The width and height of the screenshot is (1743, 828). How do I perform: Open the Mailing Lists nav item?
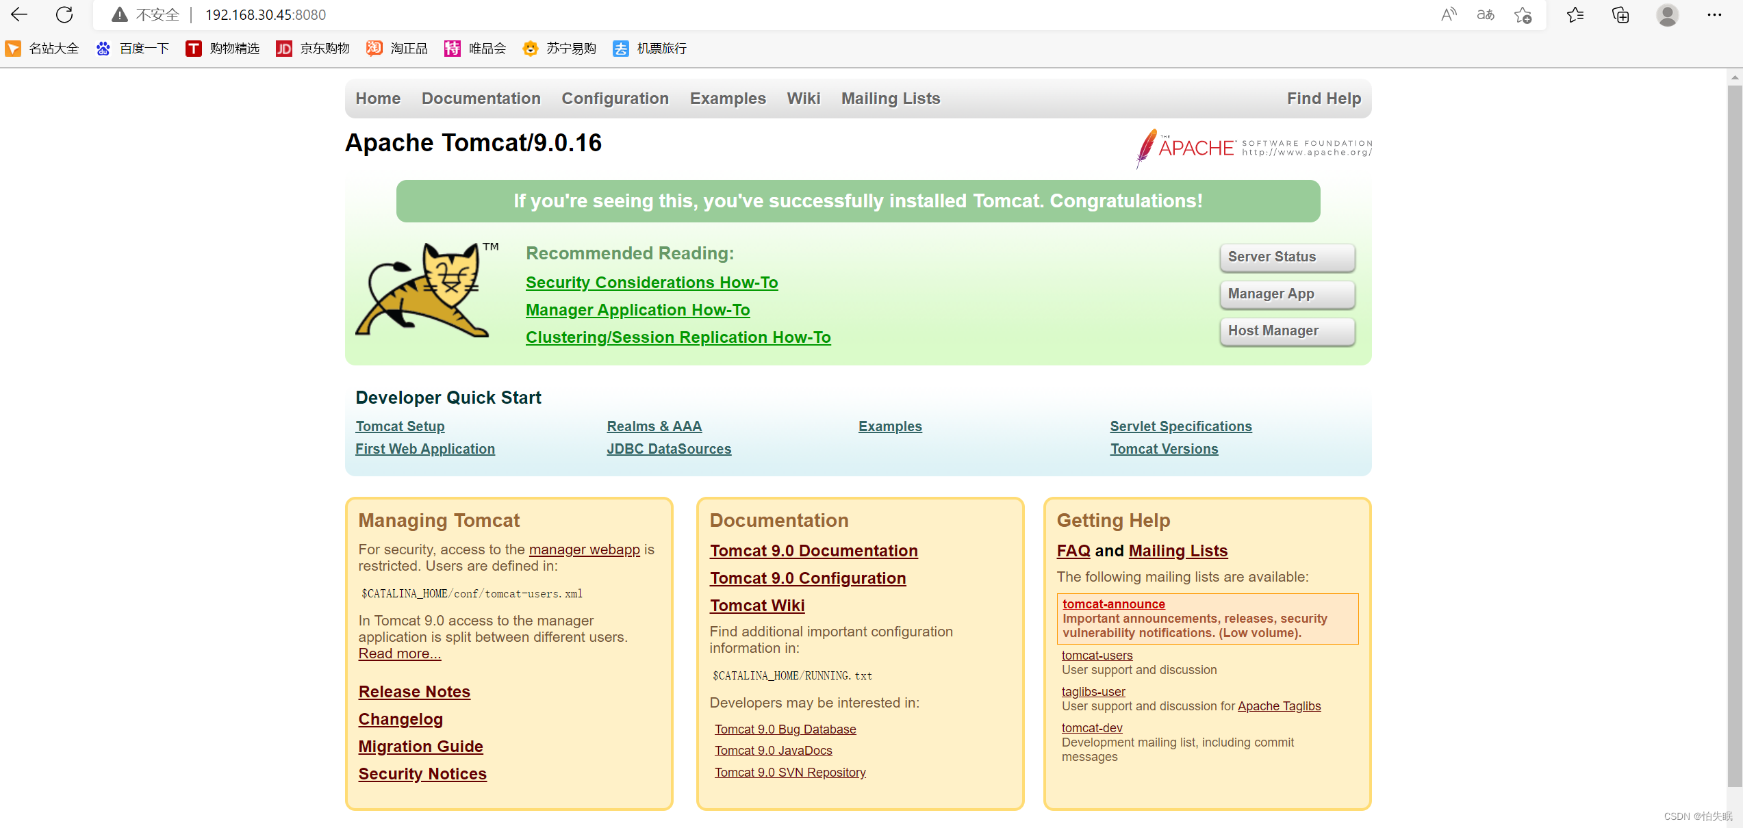[890, 99]
